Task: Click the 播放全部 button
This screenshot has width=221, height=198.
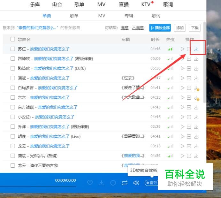Action: pyautogui.click(x=160, y=28)
